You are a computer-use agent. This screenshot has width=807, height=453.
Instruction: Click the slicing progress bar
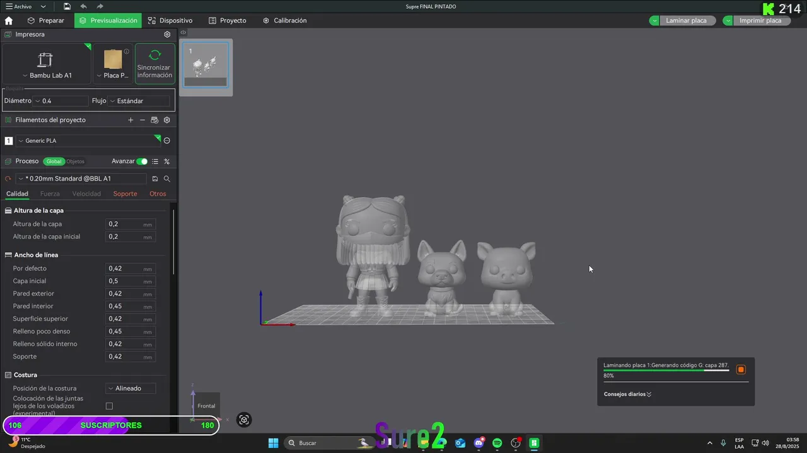666,371
